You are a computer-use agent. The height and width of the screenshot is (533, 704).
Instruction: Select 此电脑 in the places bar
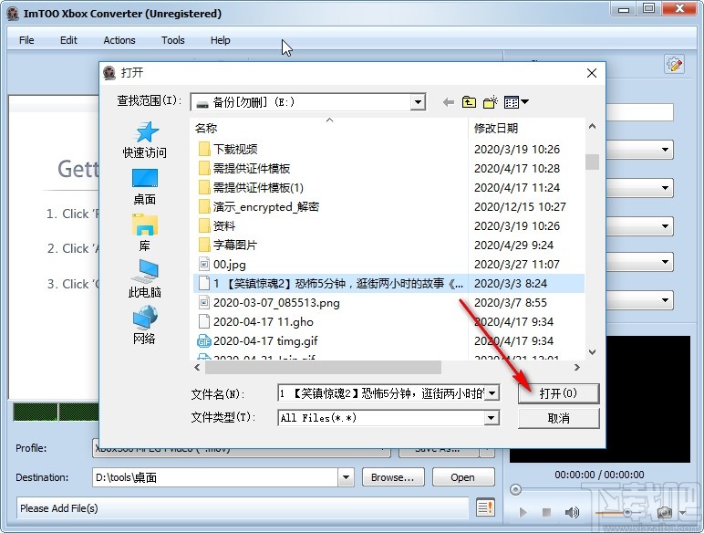tap(145, 279)
